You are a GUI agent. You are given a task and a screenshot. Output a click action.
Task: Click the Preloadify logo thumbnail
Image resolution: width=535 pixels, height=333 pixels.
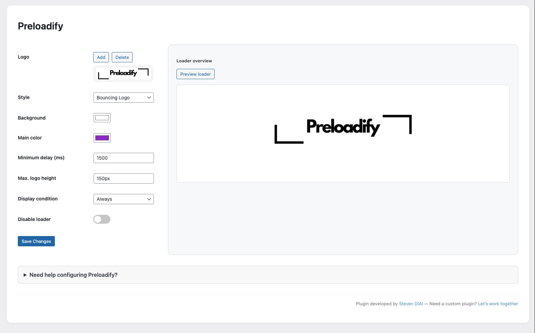click(x=123, y=74)
